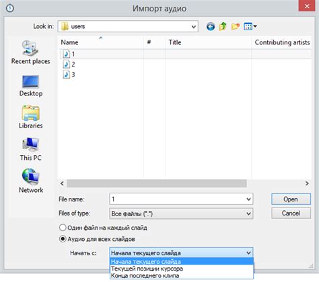Open Libraries in the sidebar

click(x=31, y=117)
